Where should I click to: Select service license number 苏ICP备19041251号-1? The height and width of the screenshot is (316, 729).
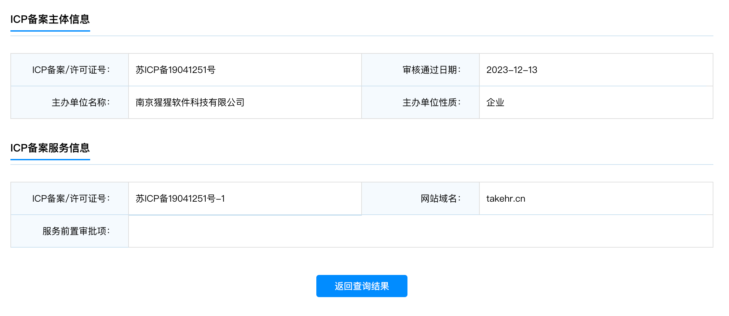[180, 198]
